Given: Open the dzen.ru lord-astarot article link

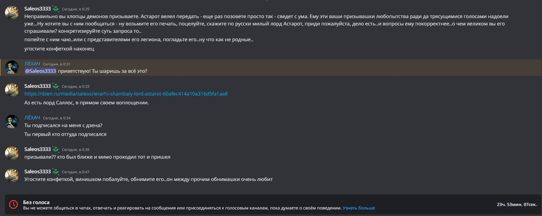Looking at the screenshot, I should click(126, 94).
